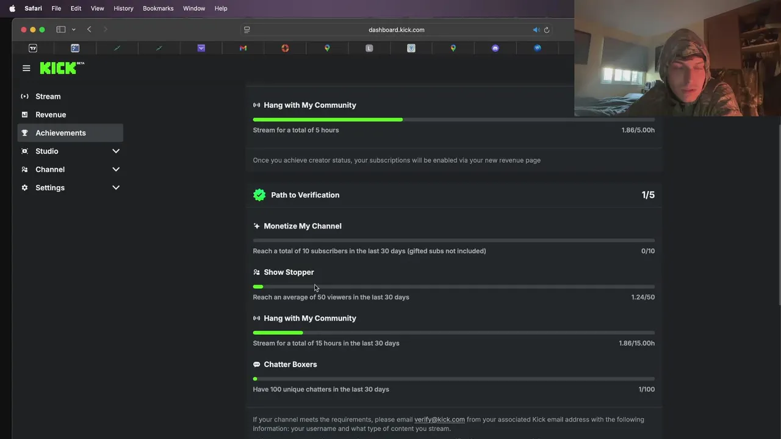The image size is (781, 439).
Task: Click the 1.86/15.00h streamed hours value
Action: [x=637, y=343]
